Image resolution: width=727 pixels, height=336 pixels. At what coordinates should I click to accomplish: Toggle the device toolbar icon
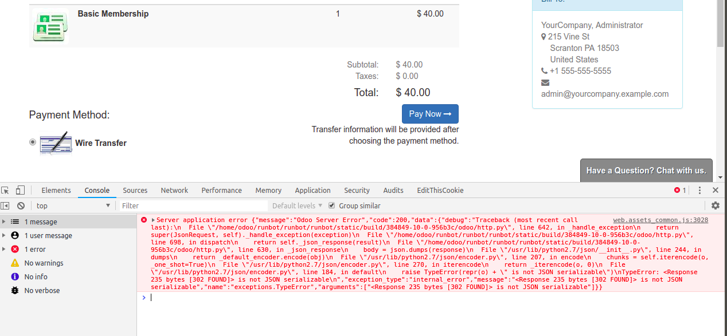20,190
